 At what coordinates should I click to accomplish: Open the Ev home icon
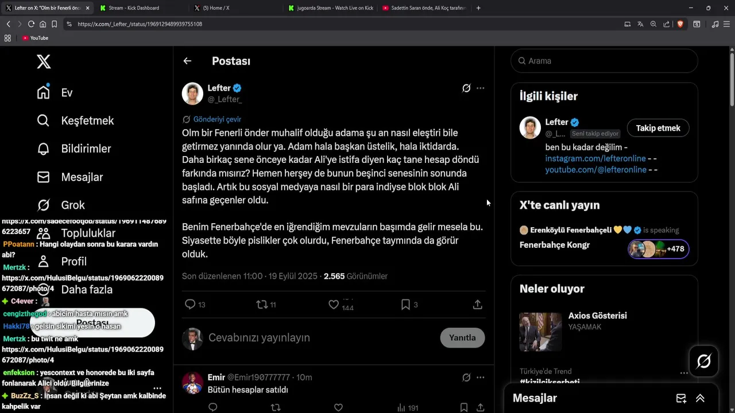43,92
